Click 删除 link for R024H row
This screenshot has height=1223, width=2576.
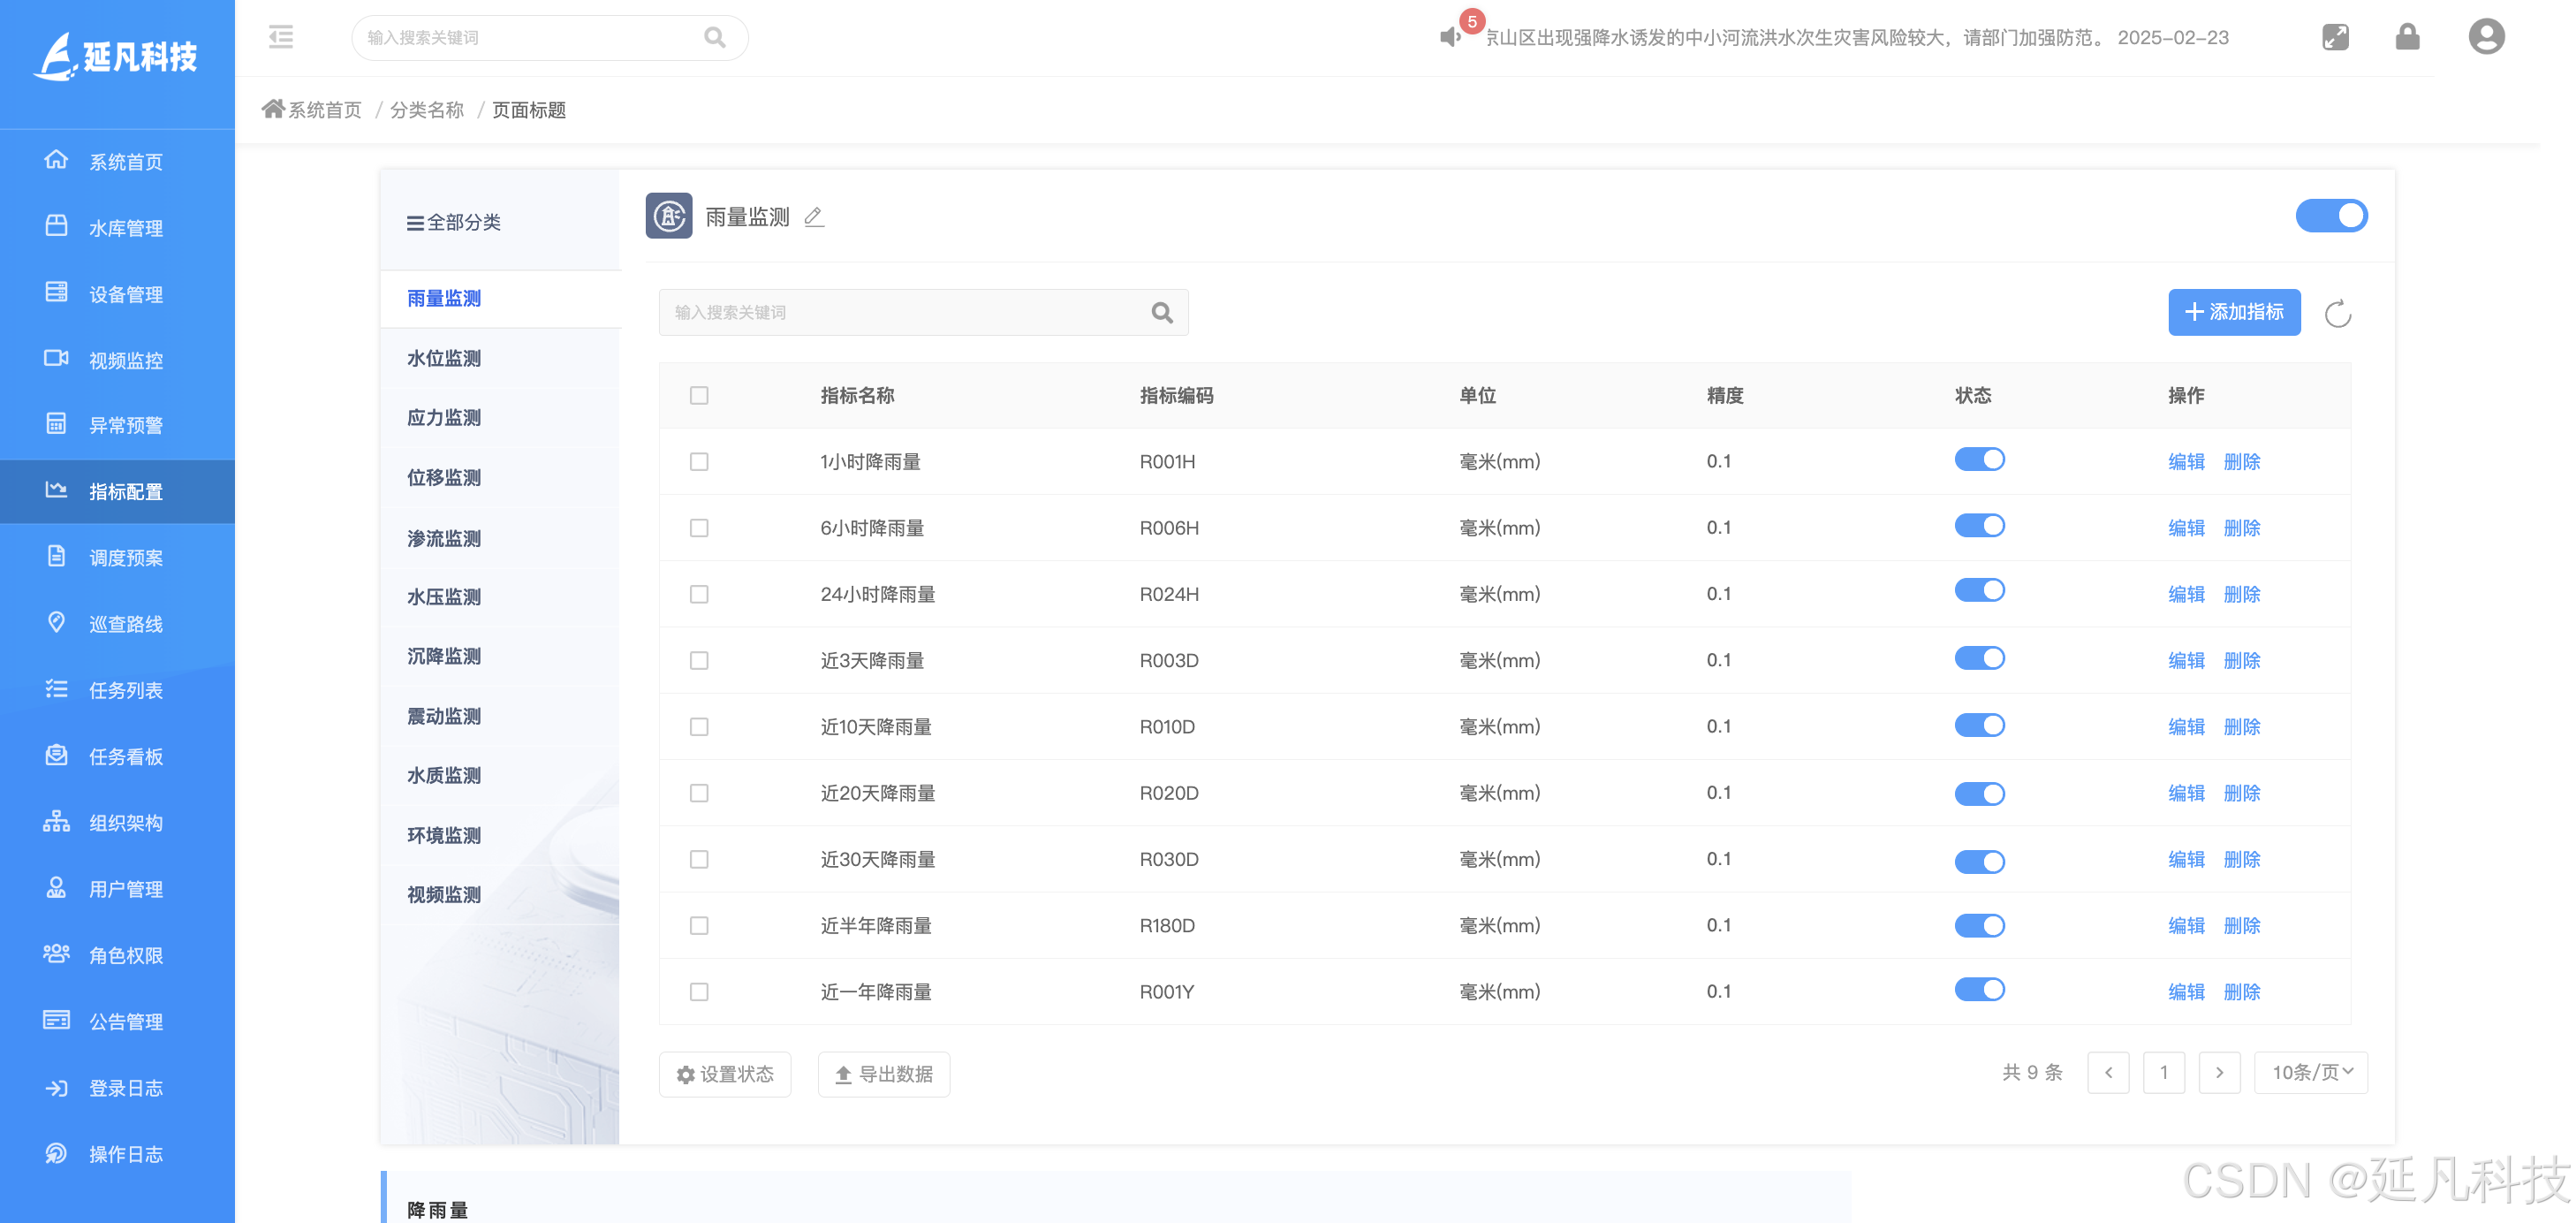pos(2241,594)
